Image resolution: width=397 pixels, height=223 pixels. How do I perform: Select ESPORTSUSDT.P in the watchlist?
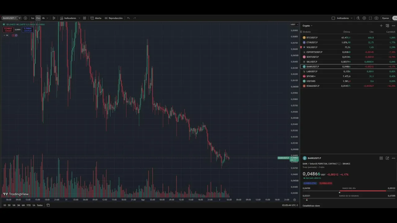click(349, 52)
